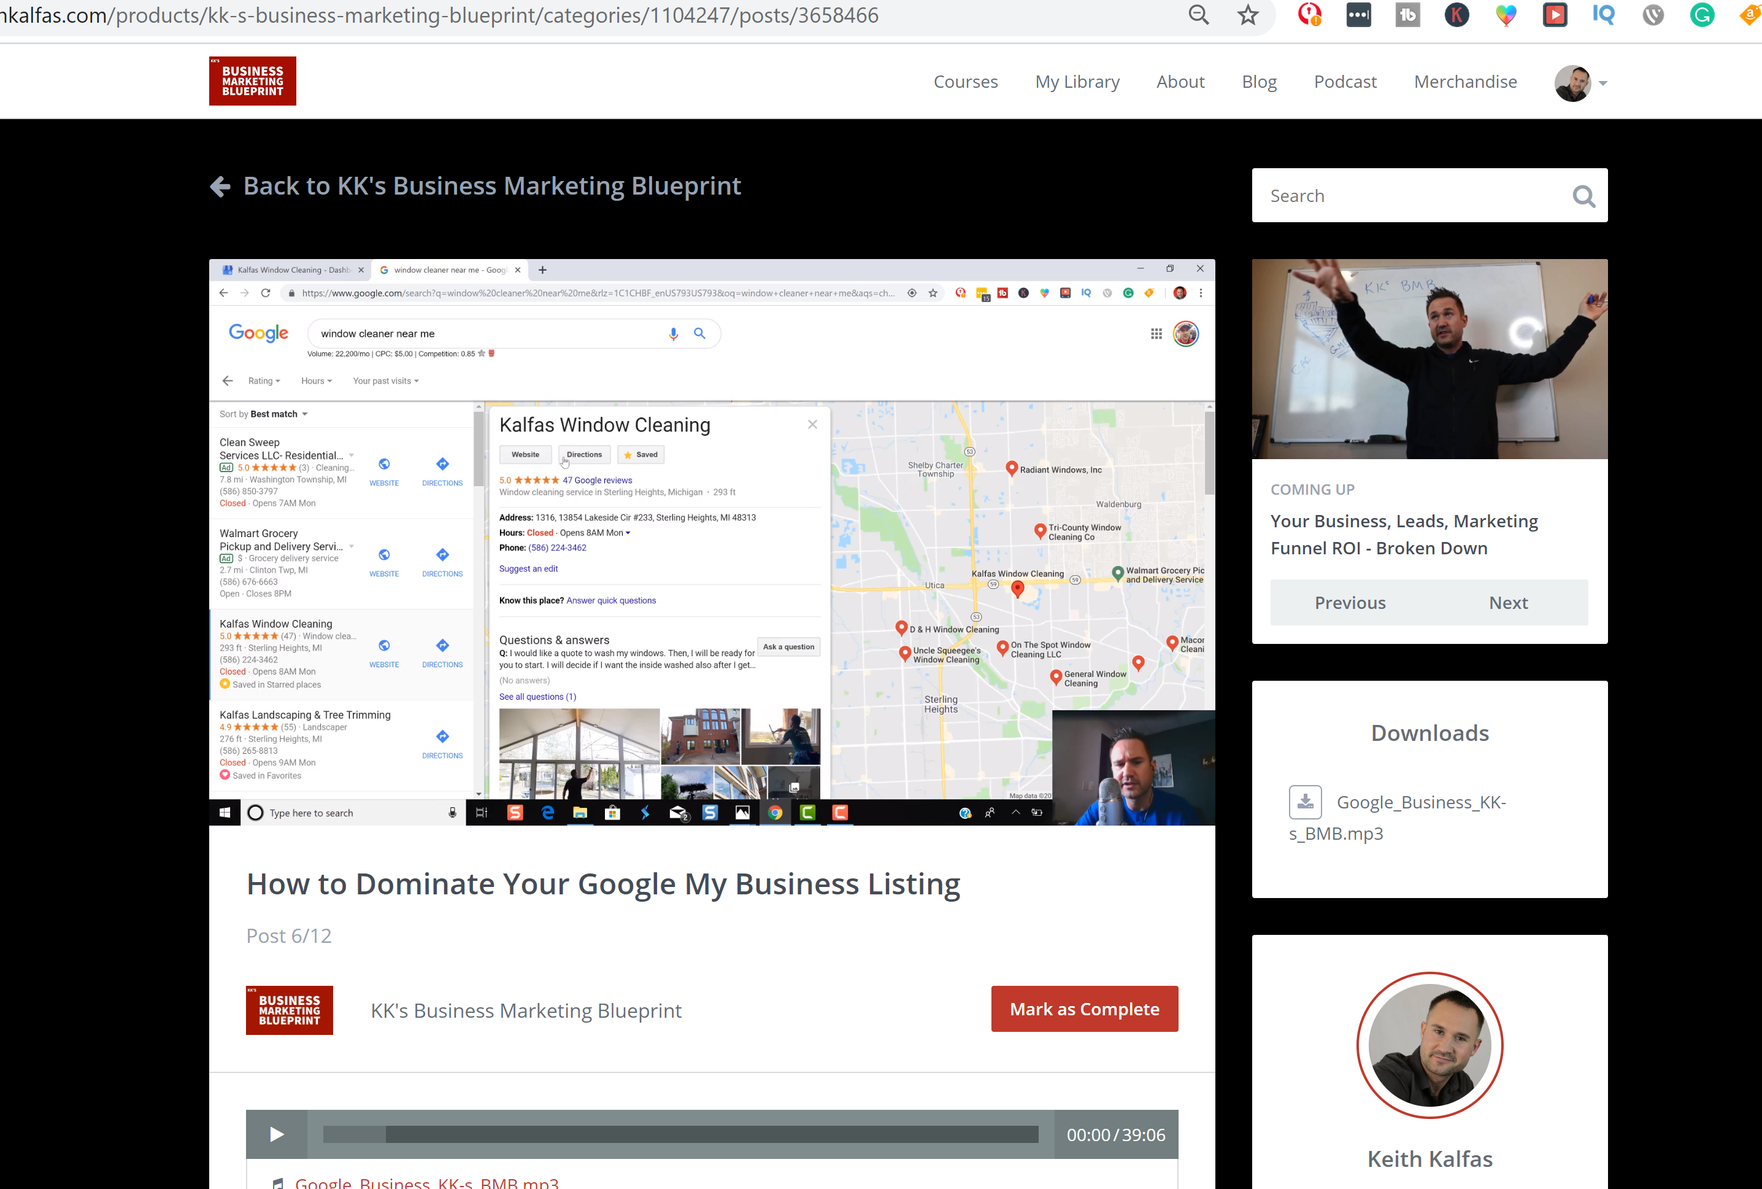Click the zoom magnifier icon in address bar

pos(1198,15)
